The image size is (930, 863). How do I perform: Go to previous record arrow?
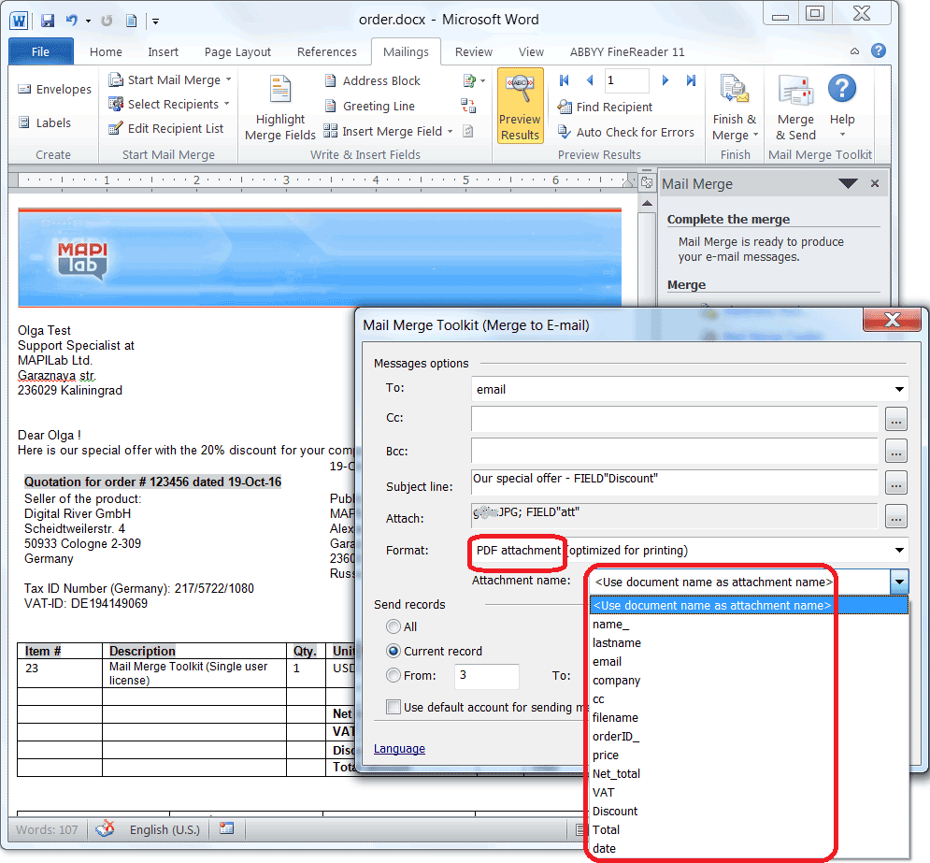(590, 80)
